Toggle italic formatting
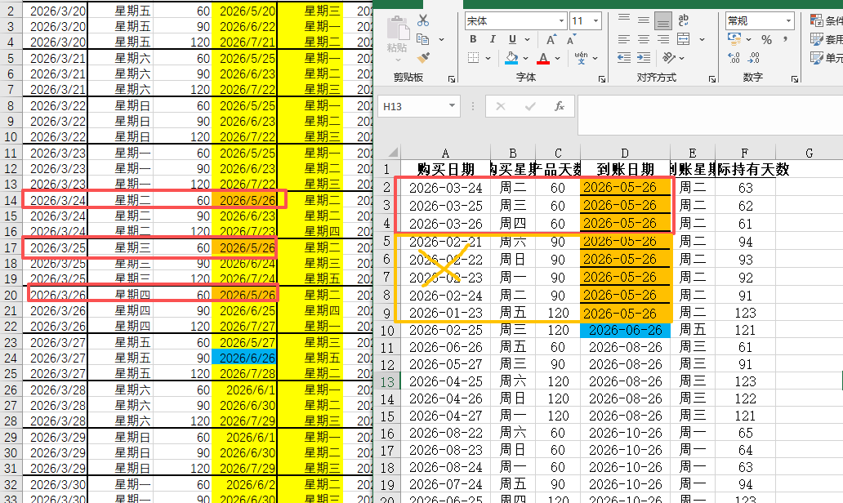Image resolution: width=843 pixels, height=503 pixels. (x=493, y=38)
